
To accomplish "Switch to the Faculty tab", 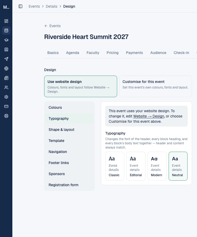I will click(x=93, y=53).
